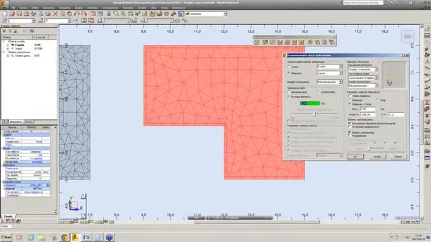Viewport: 431px width, 242px height.
Task: Open the Narzędzia menu
Action: 128,8
